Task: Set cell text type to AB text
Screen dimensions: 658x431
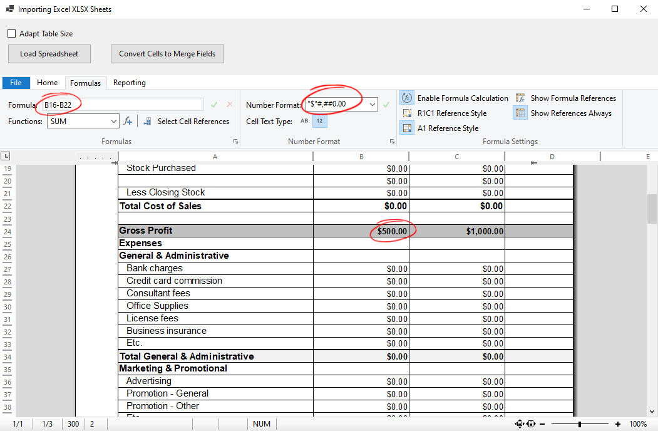Action: 304,121
